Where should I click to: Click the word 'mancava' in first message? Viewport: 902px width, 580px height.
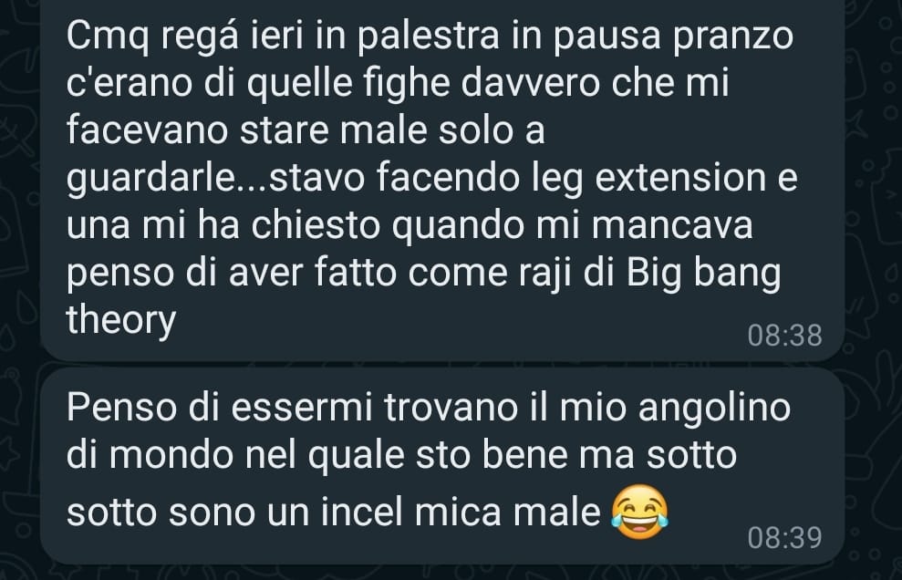[672, 224]
